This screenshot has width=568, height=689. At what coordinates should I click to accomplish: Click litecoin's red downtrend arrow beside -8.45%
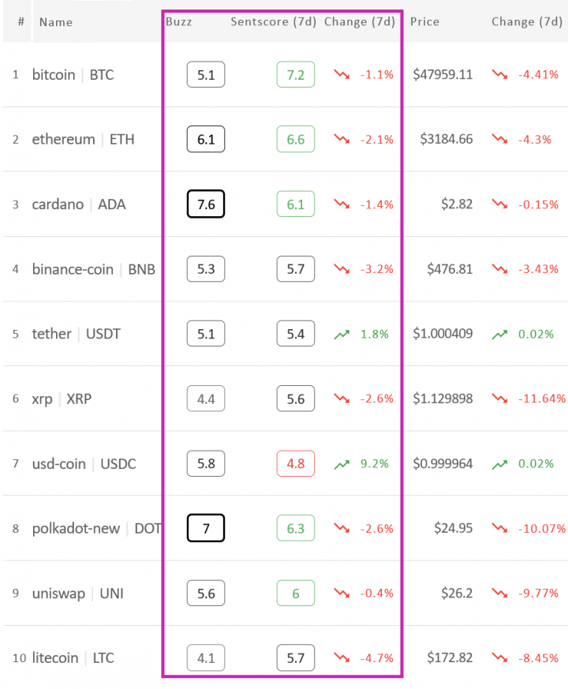[499, 658]
